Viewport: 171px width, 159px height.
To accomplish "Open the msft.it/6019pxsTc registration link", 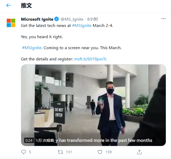I will tap(90, 59).
